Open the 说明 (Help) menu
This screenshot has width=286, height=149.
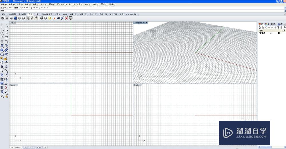pyautogui.click(x=112, y=4)
